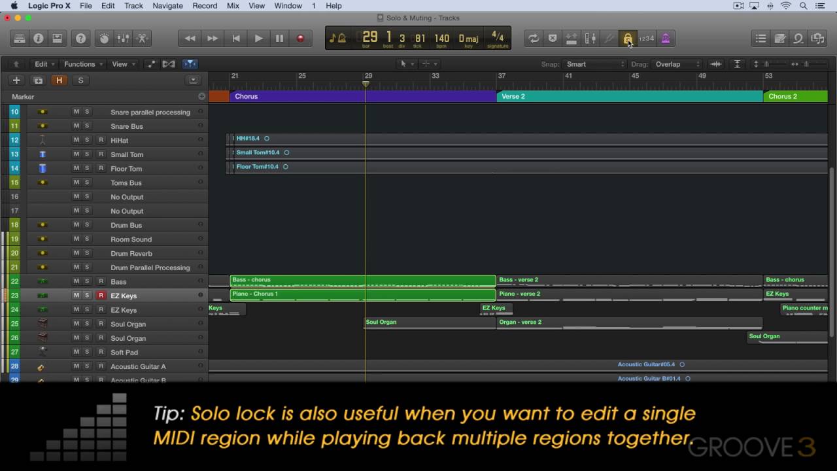Toggle Show Automation button
Screen dimensions: 837x471
(x=152, y=64)
